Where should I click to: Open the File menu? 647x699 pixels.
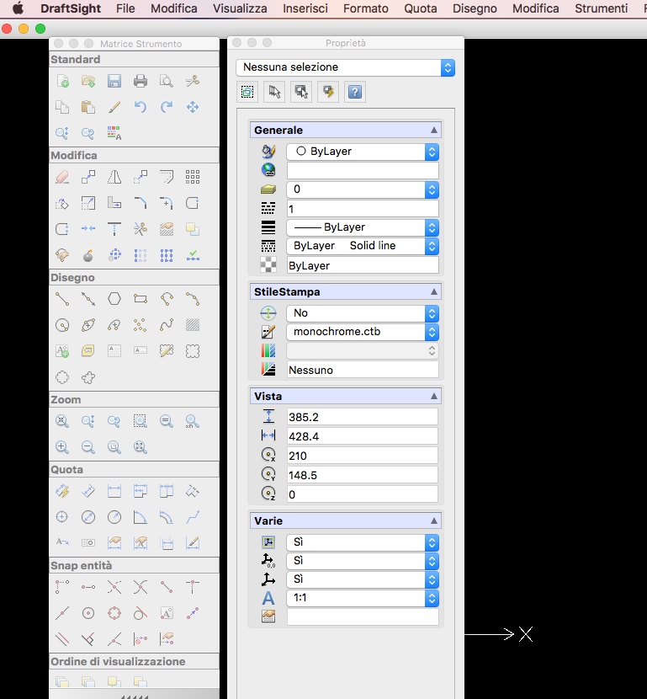pos(125,8)
